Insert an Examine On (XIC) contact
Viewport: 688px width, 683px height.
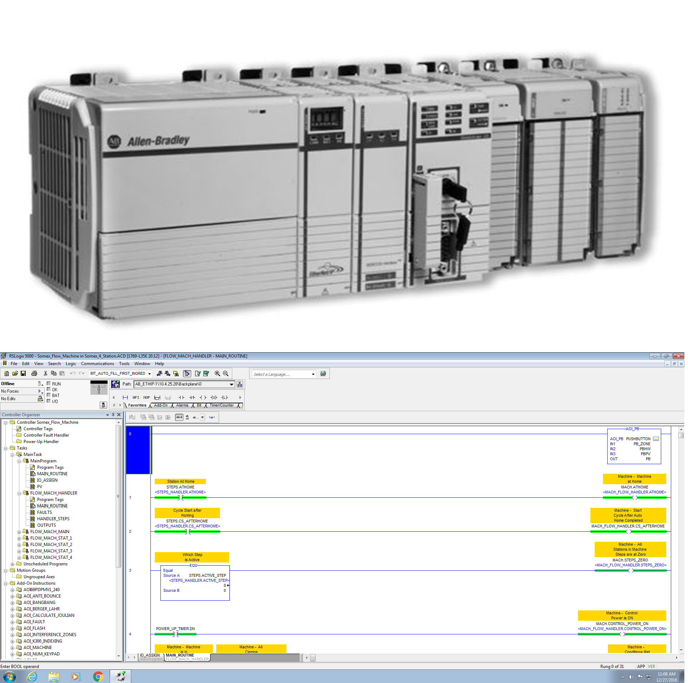point(182,397)
